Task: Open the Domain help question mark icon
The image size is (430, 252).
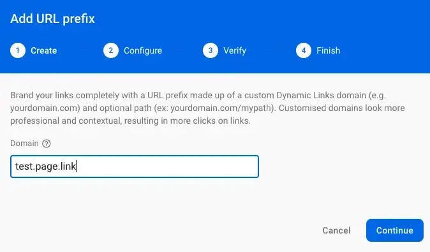Action: pos(47,144)
